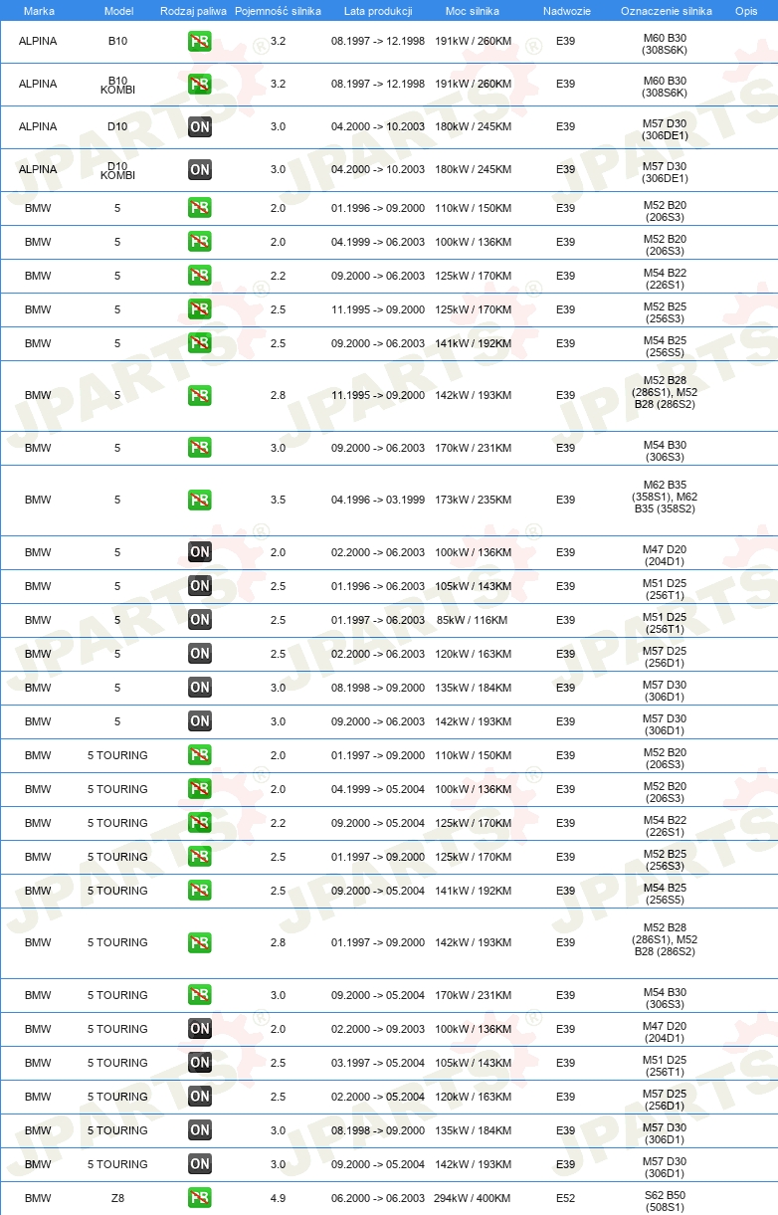Viewport: 778px width, 1215px height.
Task: Select ALPINA in the D10 KOMBI row
Action: click(38, 169)
